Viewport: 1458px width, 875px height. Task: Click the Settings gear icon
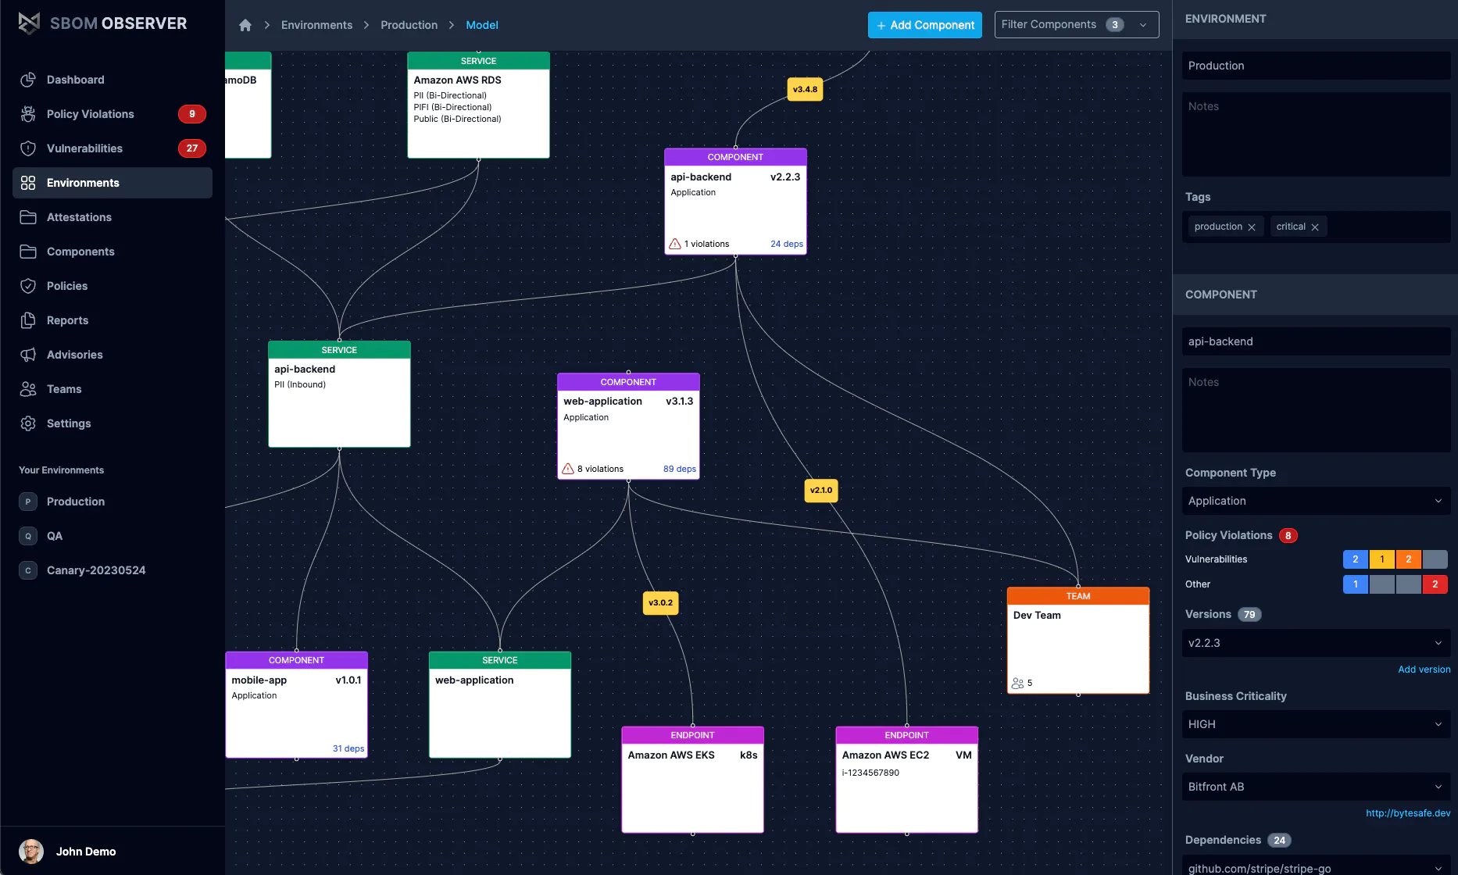pos(28,423)
